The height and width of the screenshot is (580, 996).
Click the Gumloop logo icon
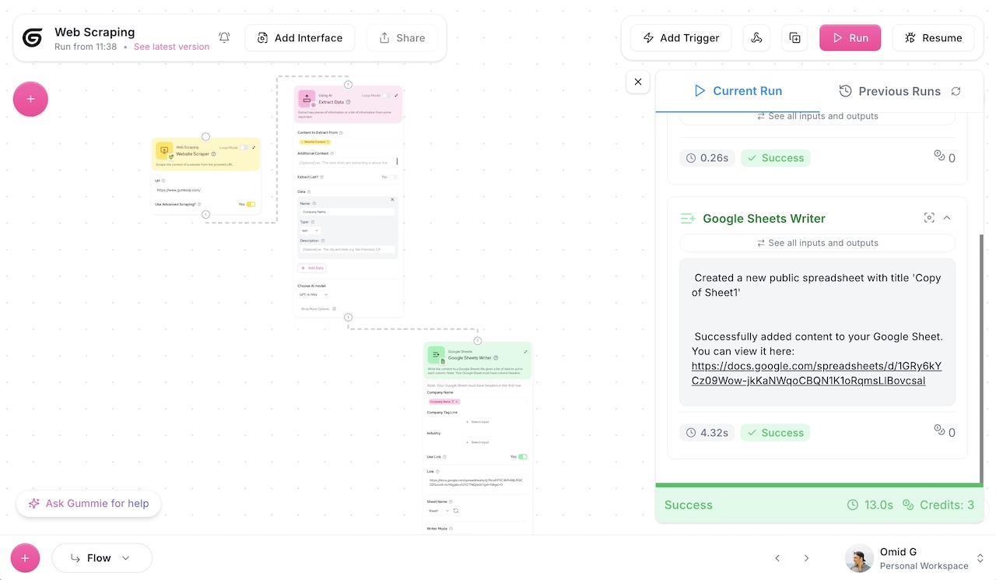32,38
